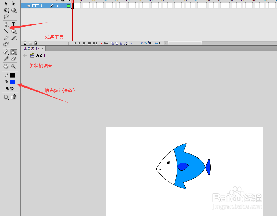This screenshot has width=277, height=216.
Task: Pick the Eyedropper tool
Action: (6, 58)
